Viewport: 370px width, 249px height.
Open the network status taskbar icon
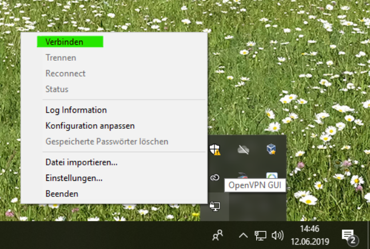tap(260, 235)
